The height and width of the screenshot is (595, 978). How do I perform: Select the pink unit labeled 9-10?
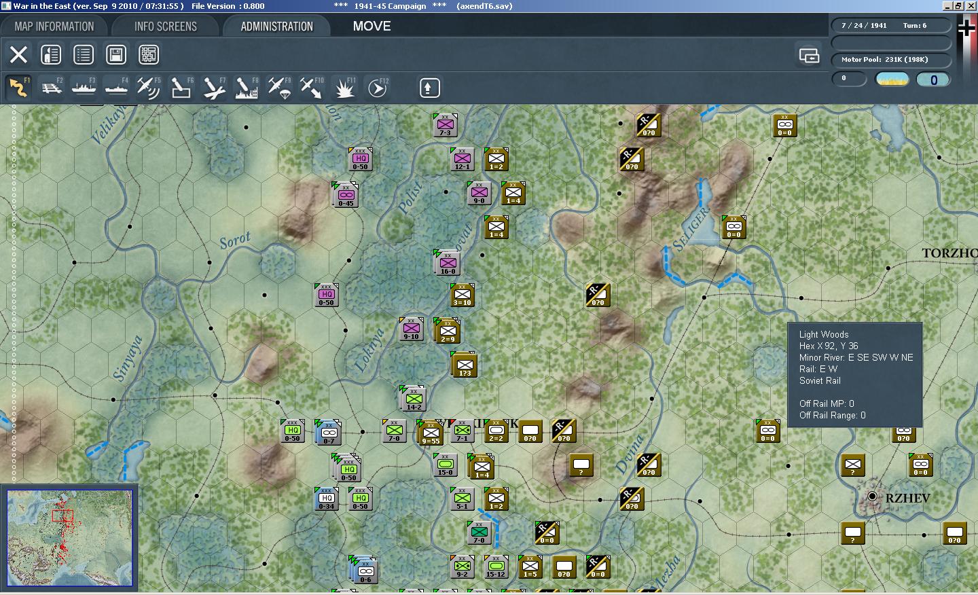click(x=411, y=329)
